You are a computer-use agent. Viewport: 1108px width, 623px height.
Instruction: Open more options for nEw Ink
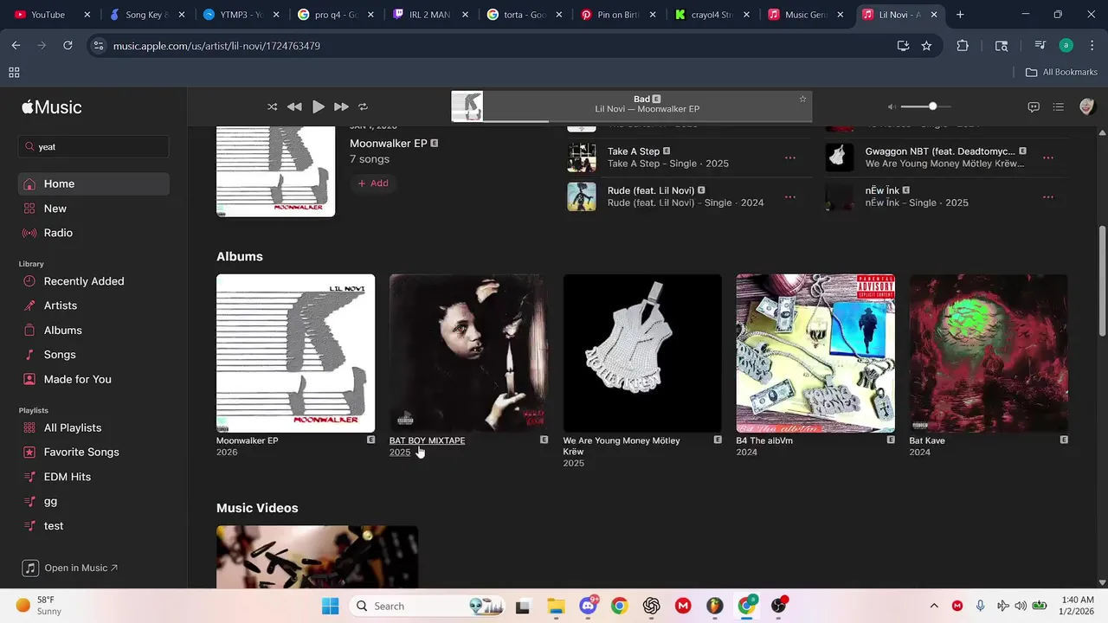[x=1047, y=196]
